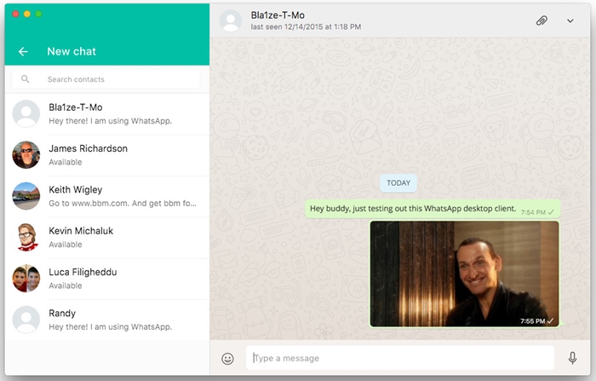Screen dimensions: 596x381
Task: Open the sent photo in the chat
Action: tap(464, 274)
